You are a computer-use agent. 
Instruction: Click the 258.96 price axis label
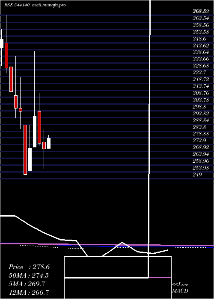click(x=201, y=161)
